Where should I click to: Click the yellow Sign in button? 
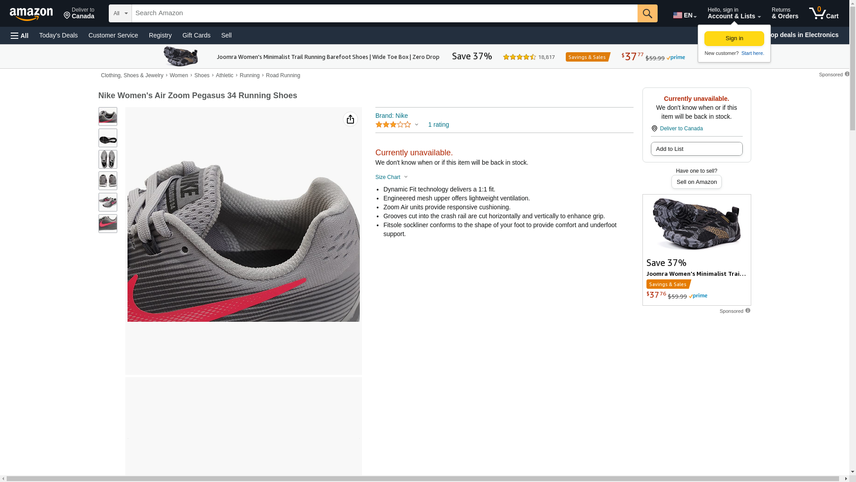pyautogui.click(x=734, y=38)
